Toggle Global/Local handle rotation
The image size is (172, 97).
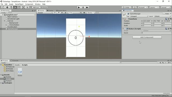44,7
